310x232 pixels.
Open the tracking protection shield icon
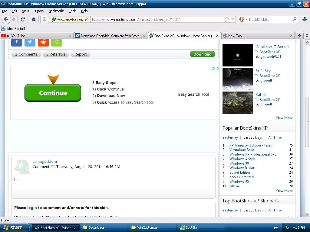(45, 19)
